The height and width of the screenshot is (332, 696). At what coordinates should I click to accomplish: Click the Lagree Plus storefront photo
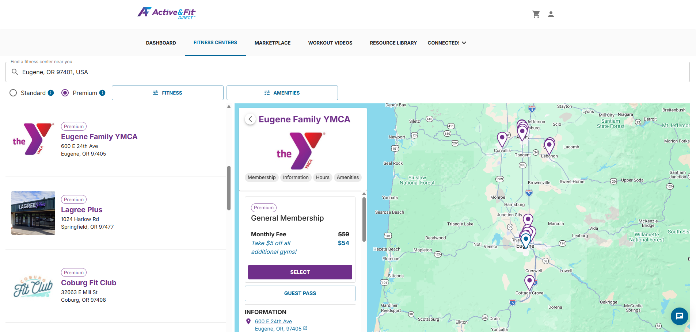[33, 213]
